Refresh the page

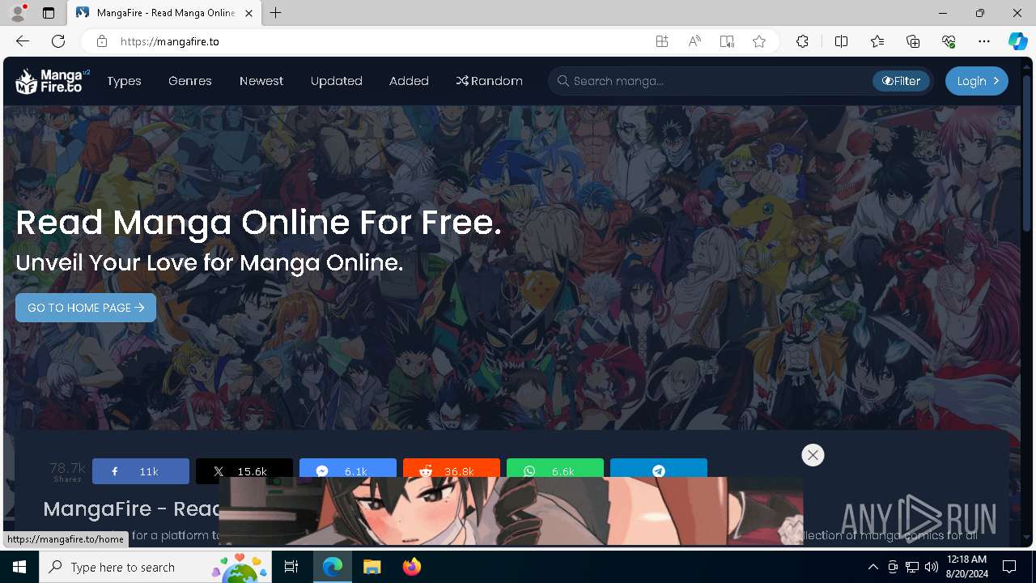pyautogui.click(x=58, y=41)
